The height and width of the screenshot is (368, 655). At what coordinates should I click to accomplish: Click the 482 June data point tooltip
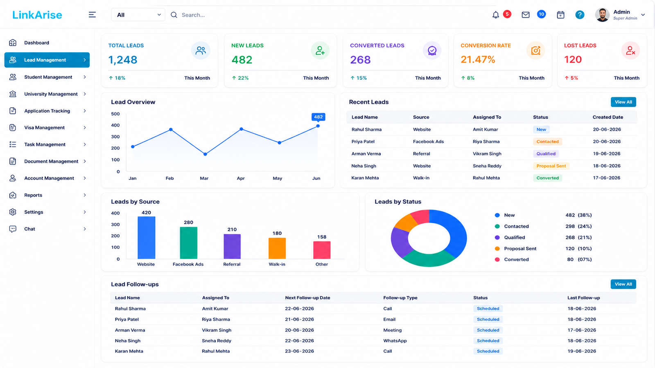pos(318,117)
